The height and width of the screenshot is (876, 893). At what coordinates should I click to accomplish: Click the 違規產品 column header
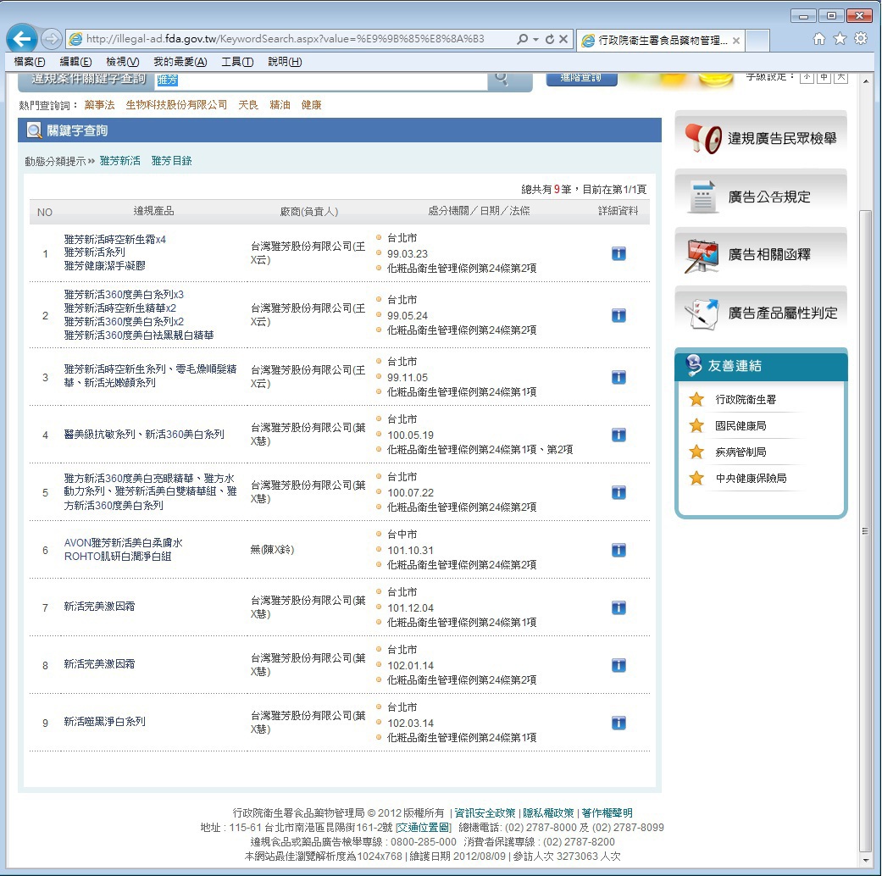pos(153,211)
